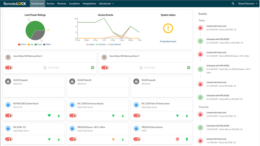Screen dimensions: 260x146
Task: Click the red cloud icon on PROLOK Deluxe Demo
Action: [x=177, y=139]
